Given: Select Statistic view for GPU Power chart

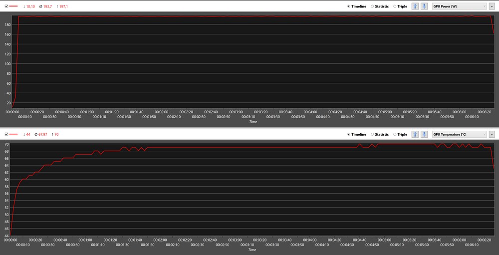Looking at the screenshot, I should click(372, 6).
